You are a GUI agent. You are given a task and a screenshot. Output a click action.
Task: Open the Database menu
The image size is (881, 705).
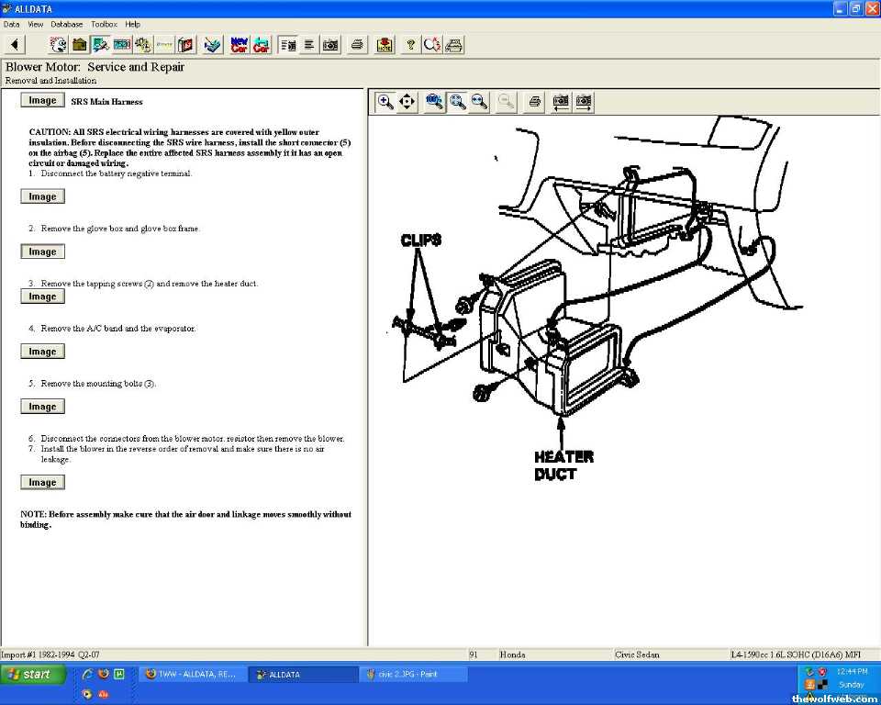[x=66, y=24]
